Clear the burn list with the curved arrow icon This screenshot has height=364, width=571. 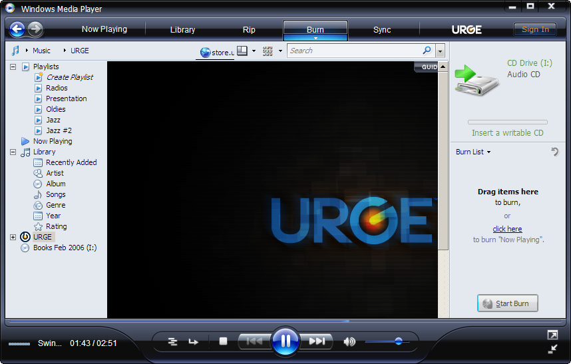pyautogui.click(x=554, y=152)
